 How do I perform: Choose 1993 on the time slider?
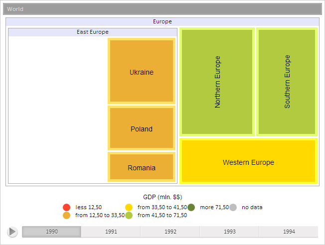pos(230,232)
